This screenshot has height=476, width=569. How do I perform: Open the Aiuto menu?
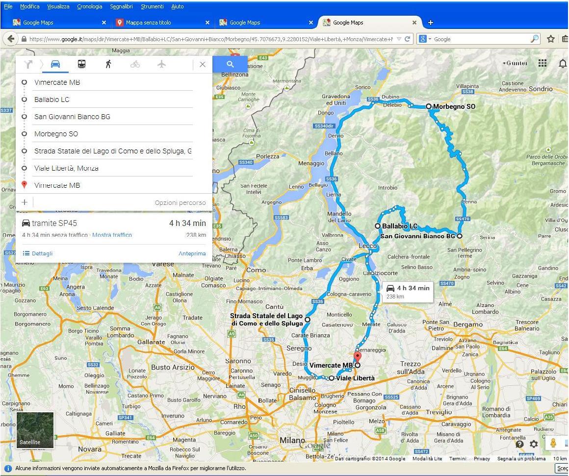coord(178,6)
